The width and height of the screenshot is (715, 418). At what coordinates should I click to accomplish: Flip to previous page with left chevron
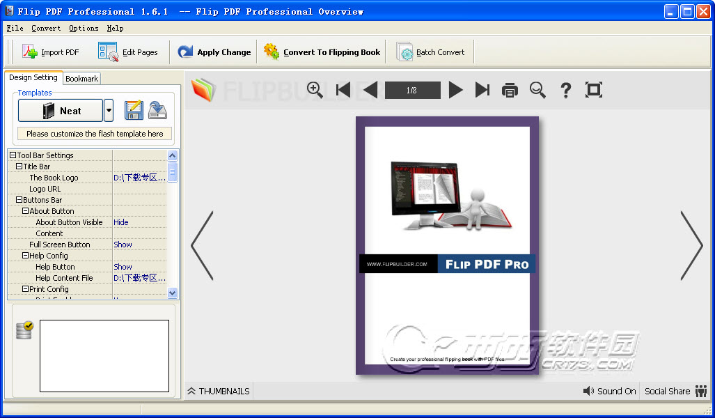point(202,245)
